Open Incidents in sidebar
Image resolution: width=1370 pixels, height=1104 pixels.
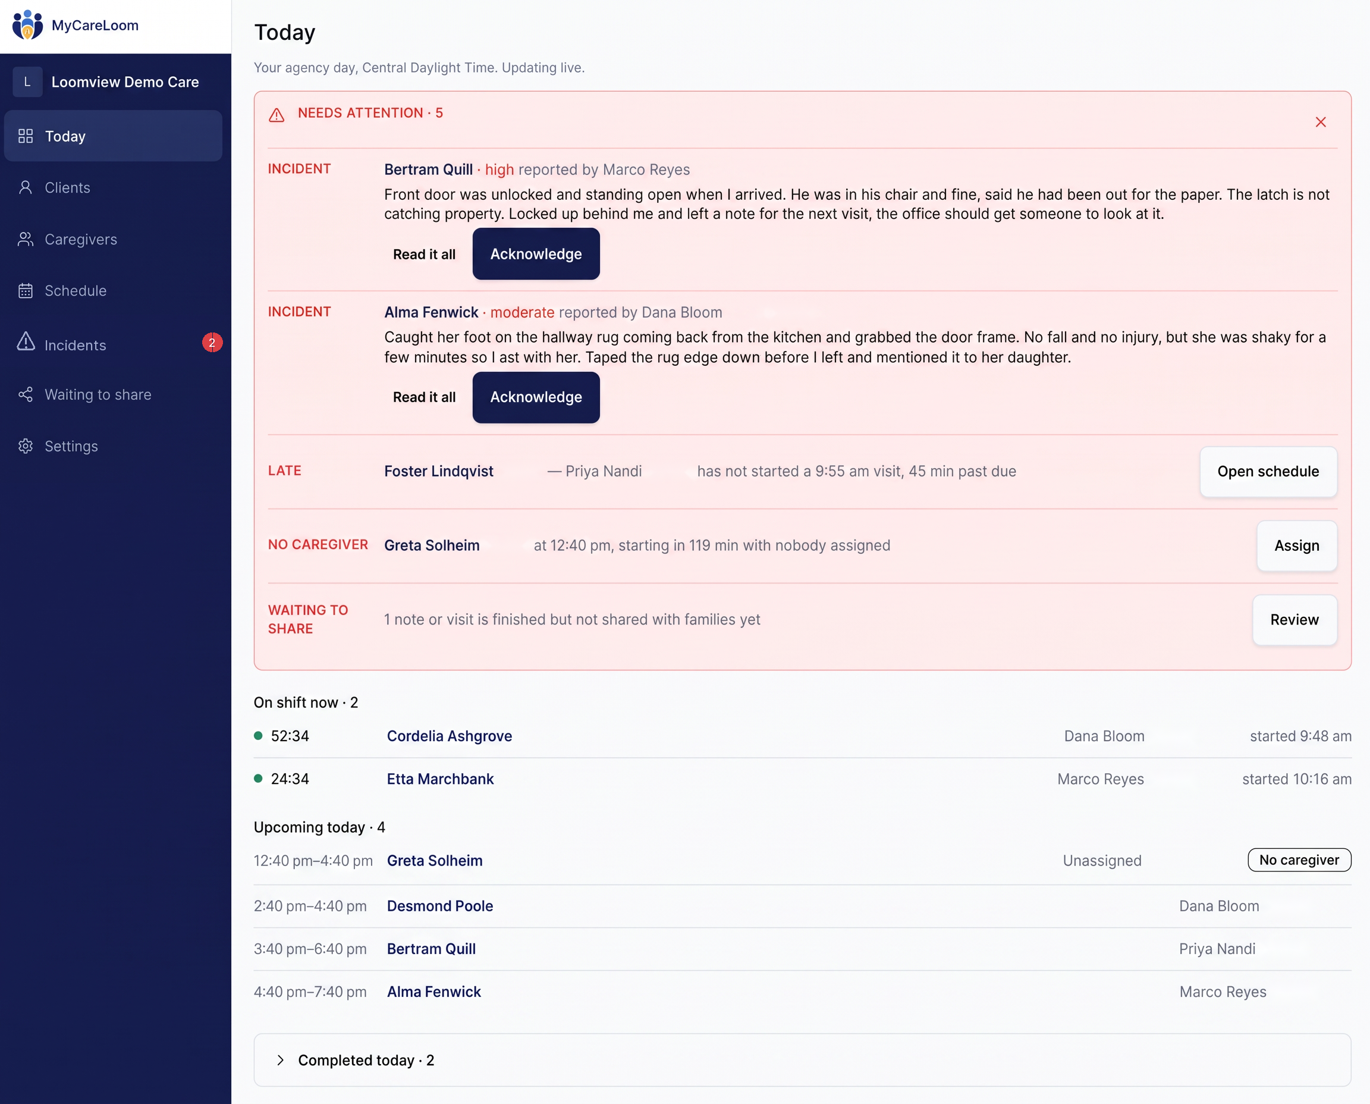tap(113, 343)
